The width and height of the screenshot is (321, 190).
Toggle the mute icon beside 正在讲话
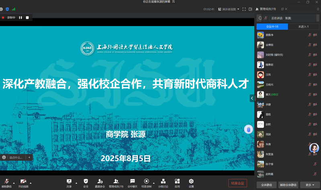(x=266, y=18)
